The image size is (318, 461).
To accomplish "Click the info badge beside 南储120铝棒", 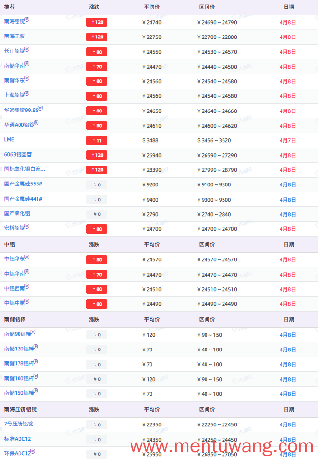I will click(36, 347).
